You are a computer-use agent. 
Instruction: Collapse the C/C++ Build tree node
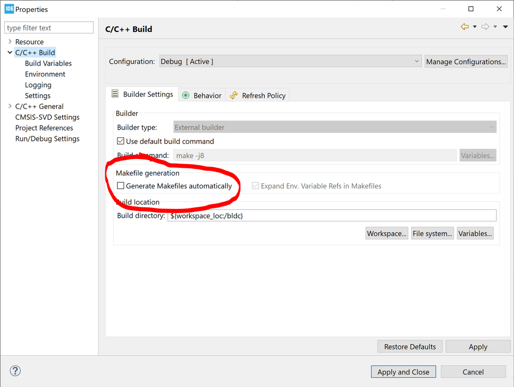[x=10, y=52]
